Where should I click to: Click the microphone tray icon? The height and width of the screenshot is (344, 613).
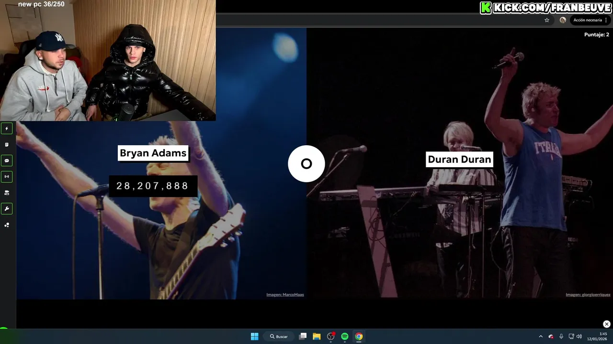561,336
